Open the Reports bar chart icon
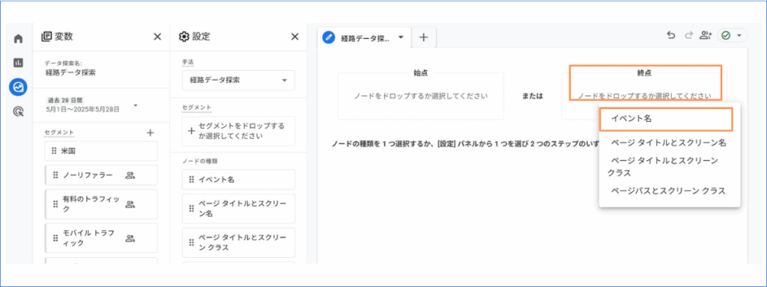 18,63
